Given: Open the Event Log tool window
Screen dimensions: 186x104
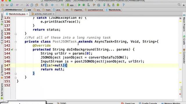Looking at the screenshot, I should point(128,103).
